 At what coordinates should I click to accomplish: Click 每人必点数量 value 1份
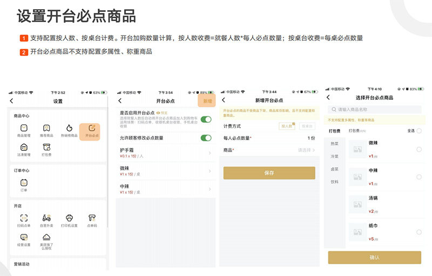click(x=312, y=138)
